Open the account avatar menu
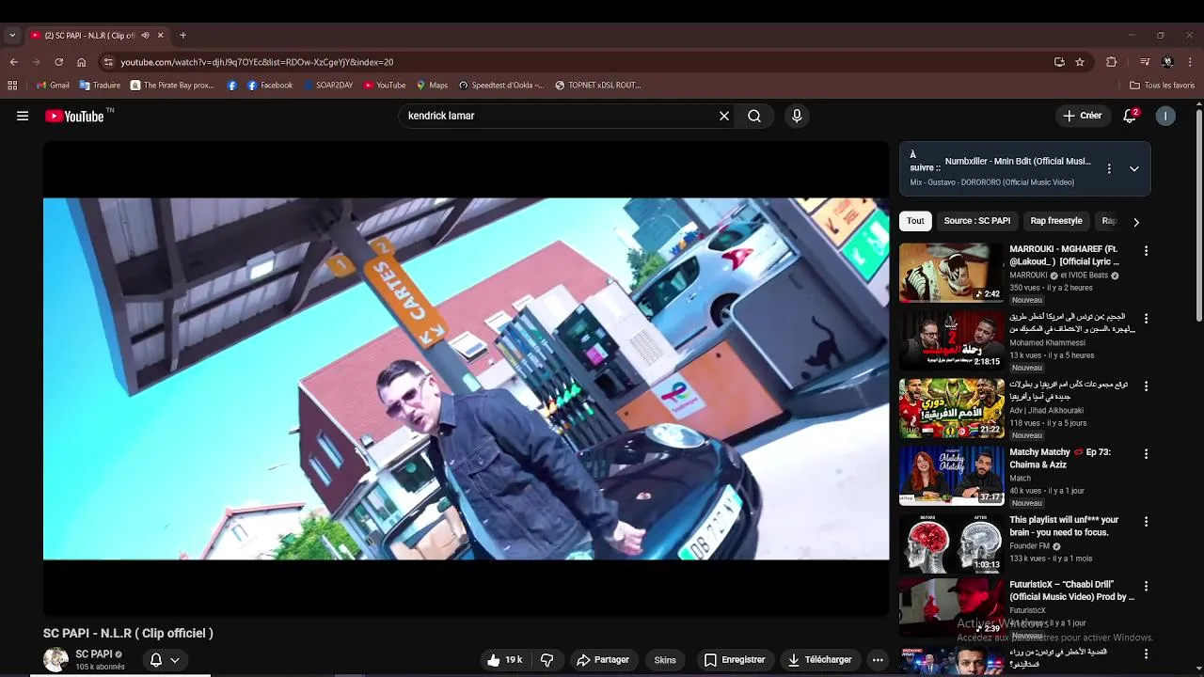Image resolution: width=1204 pixels, height=677 pixels. pos(1165,116)
